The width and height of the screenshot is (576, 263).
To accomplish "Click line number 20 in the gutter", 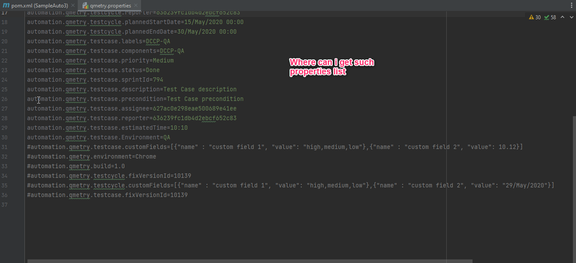I will coord(5,41).
